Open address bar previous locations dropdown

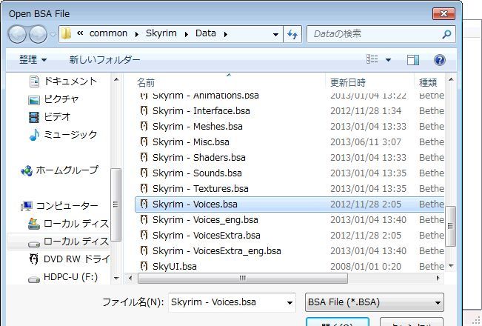275,34
